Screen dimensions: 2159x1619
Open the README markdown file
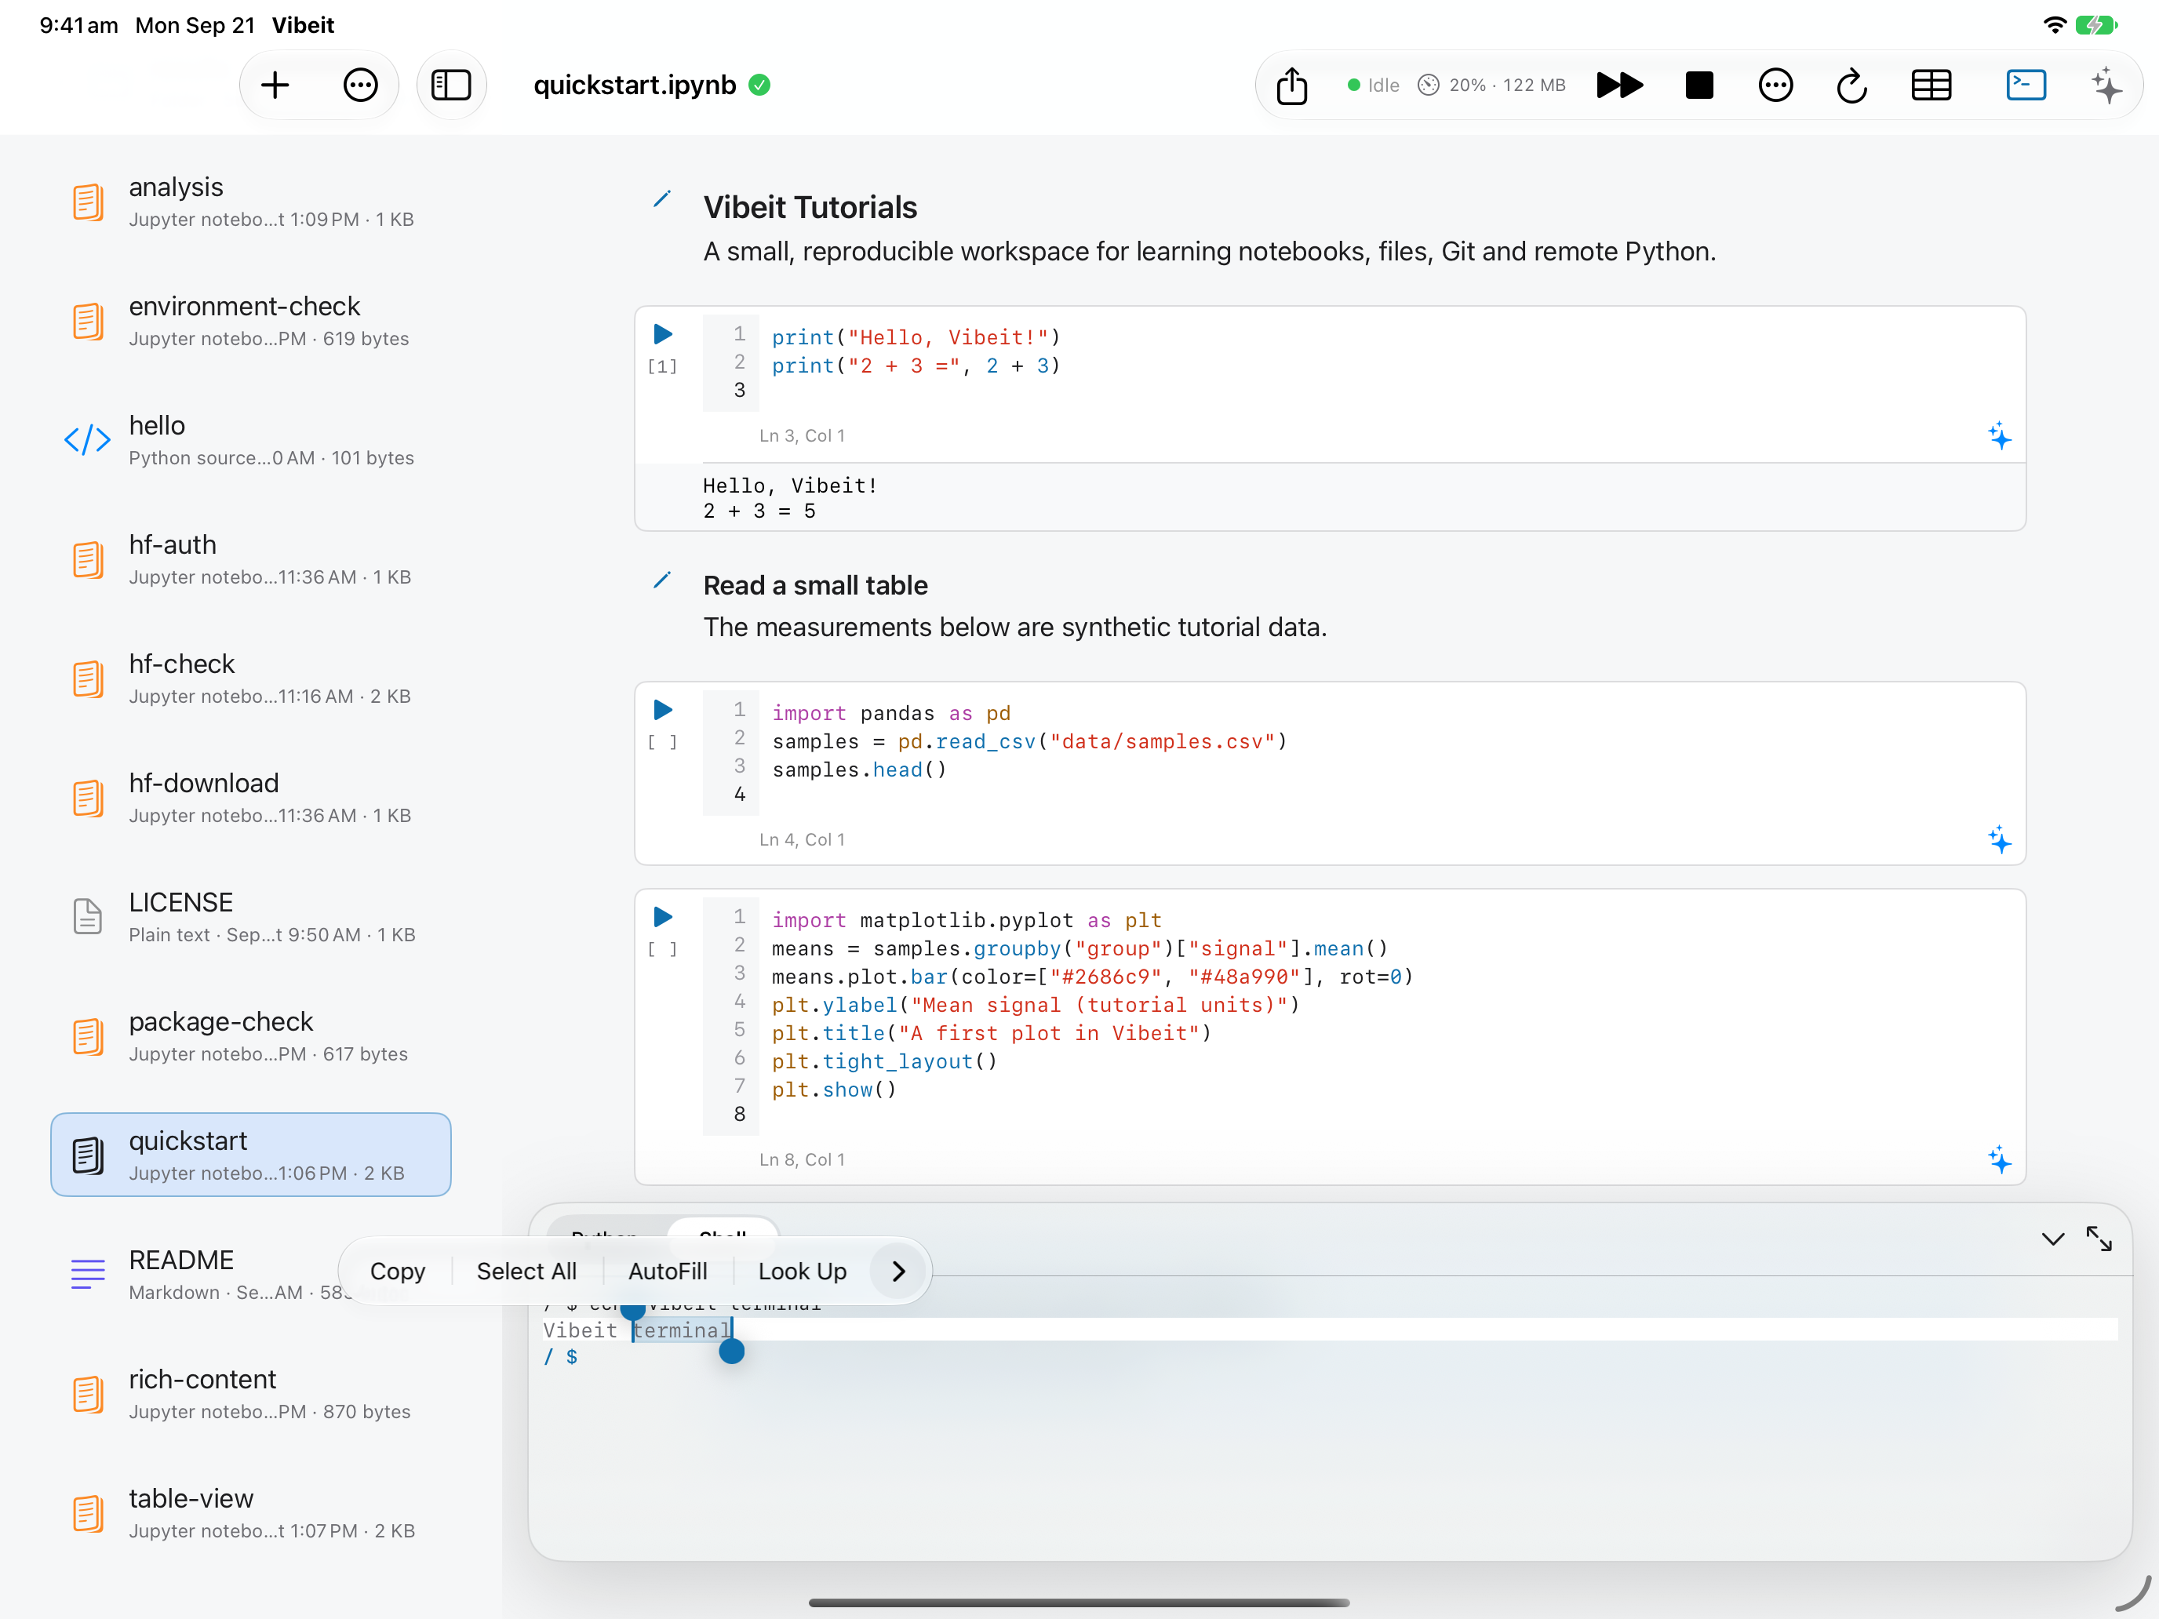tap(251, 1275)
